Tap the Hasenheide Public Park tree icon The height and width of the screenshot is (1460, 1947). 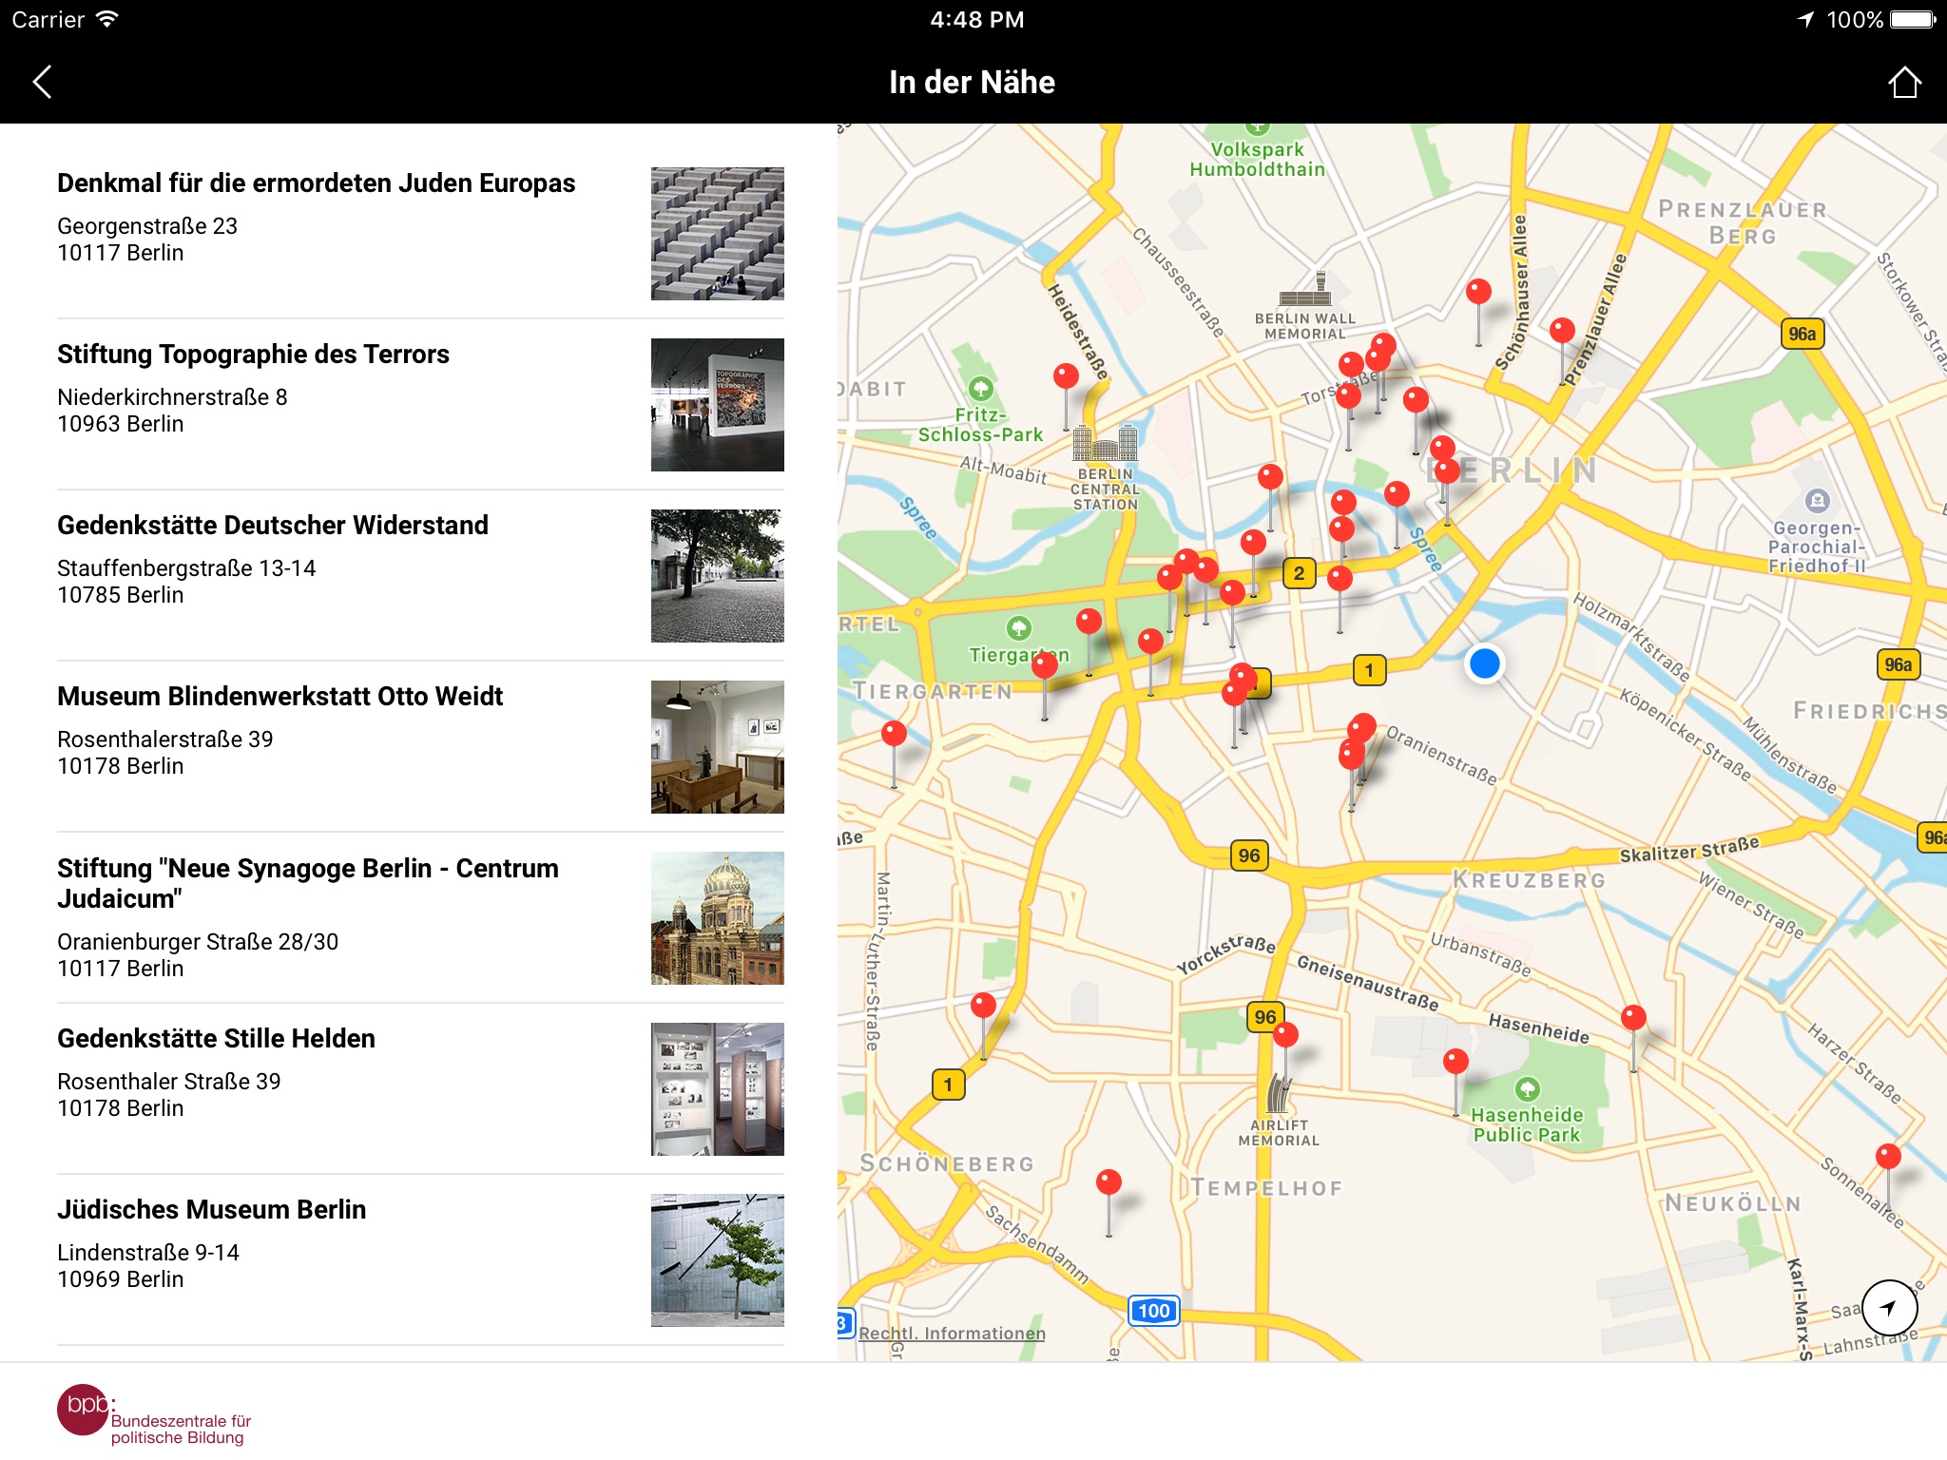(x=1527, y=1089)
